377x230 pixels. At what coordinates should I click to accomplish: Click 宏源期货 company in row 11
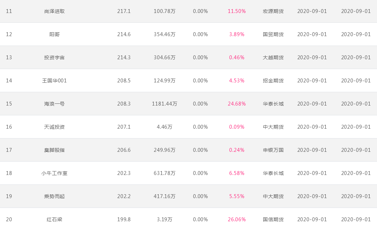coord(273,11)
